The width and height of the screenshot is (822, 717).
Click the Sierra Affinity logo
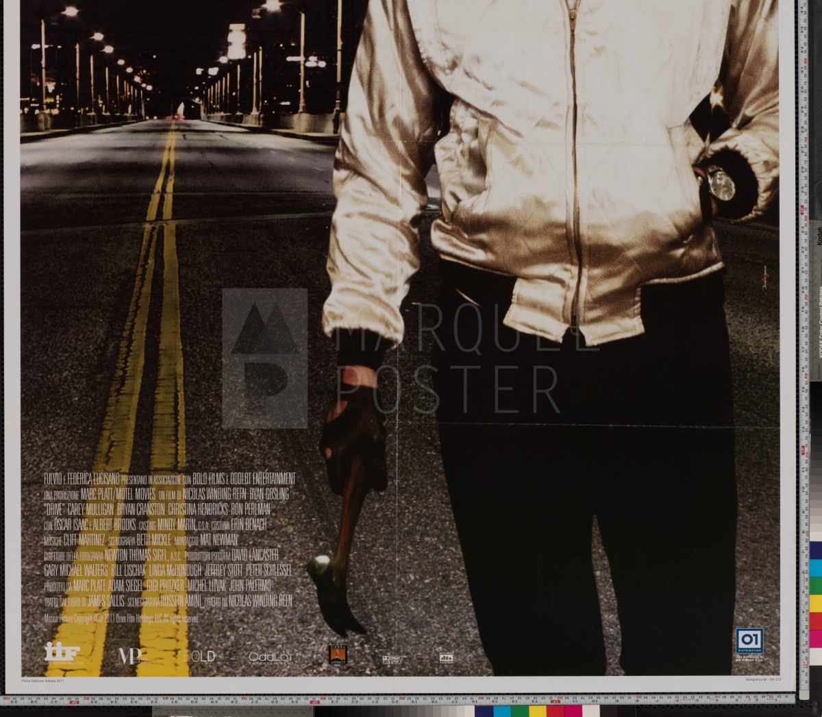pyautogui.click(x=338, y=655)
